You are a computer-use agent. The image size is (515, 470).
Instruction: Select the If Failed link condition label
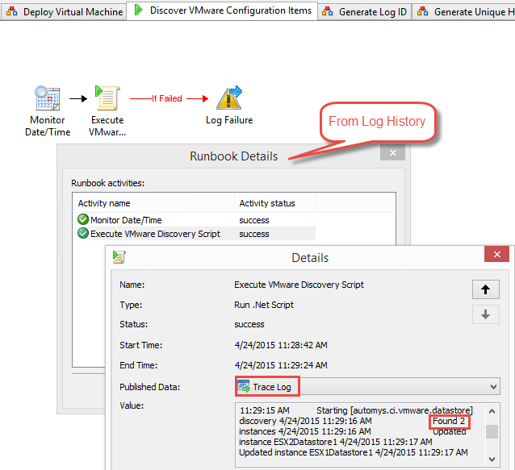pos(167,98)
